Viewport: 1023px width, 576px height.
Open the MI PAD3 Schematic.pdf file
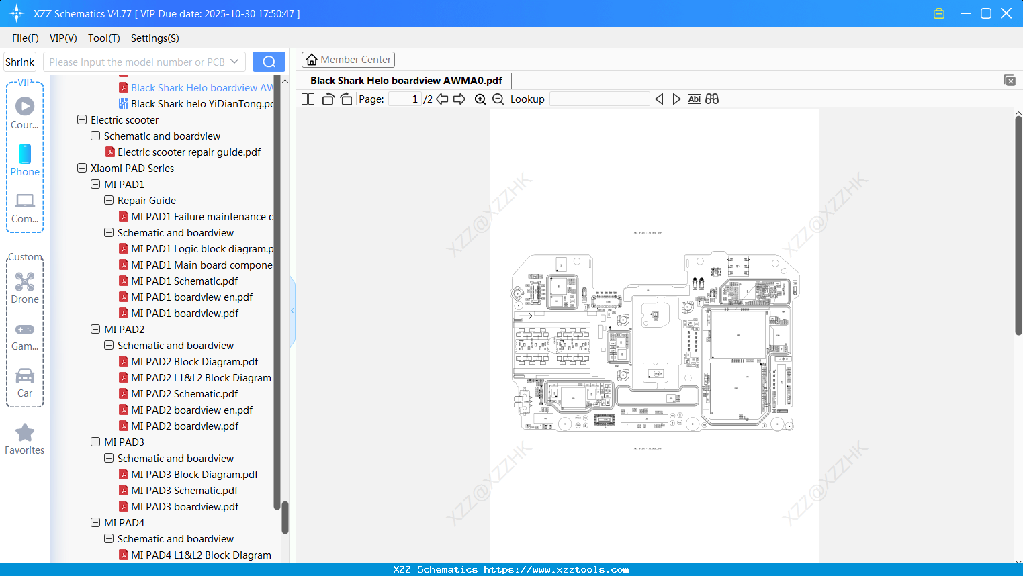pyautogui.click(x=185, y=491)
